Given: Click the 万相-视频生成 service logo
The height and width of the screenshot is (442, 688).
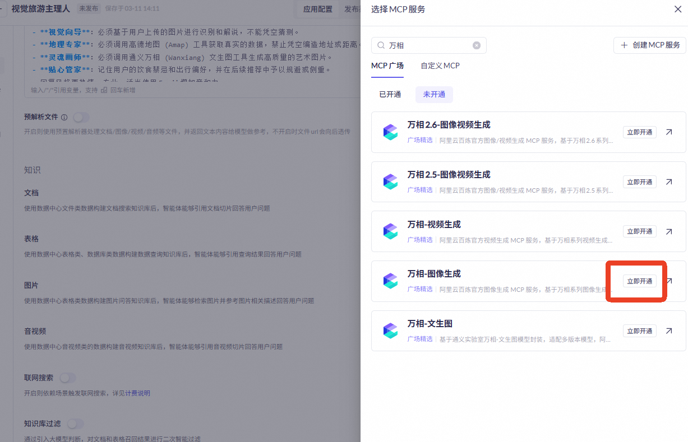Looking at the screenshot, I should pyautogui.click(x=390, y=231).
